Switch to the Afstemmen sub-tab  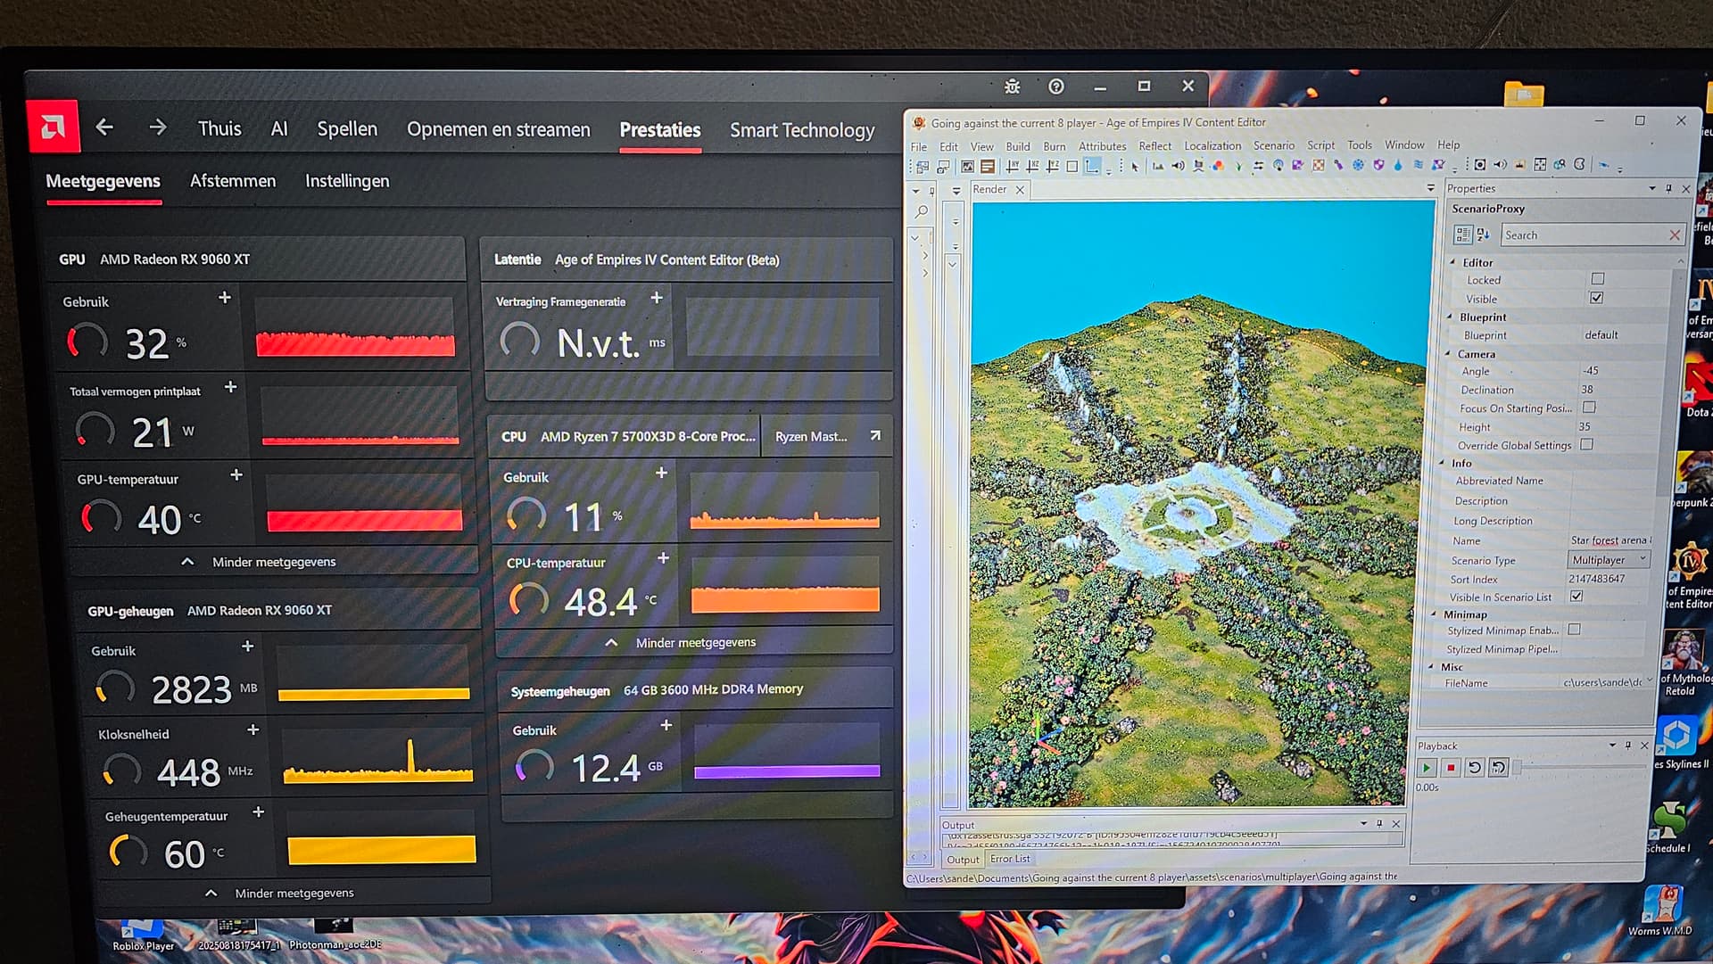pos(233,181)
